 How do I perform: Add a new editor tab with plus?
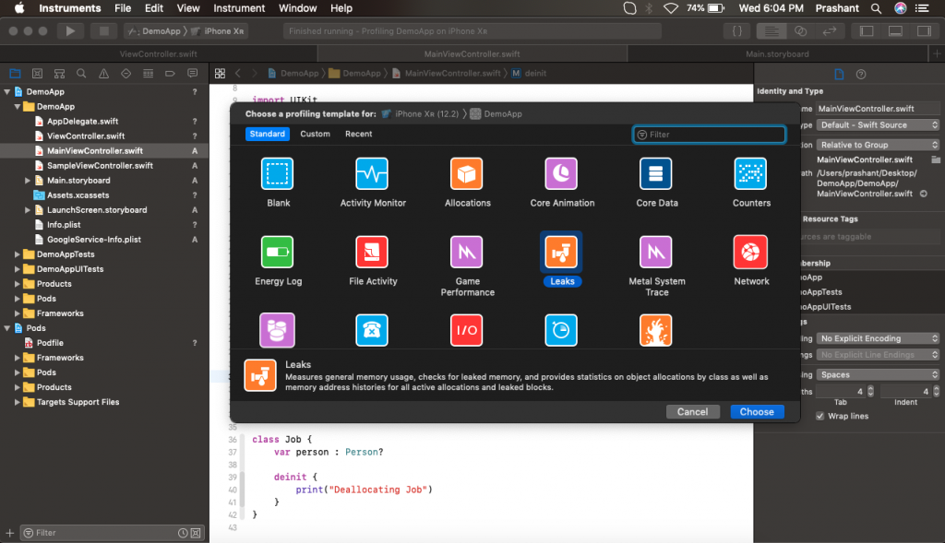coord(937,54)
